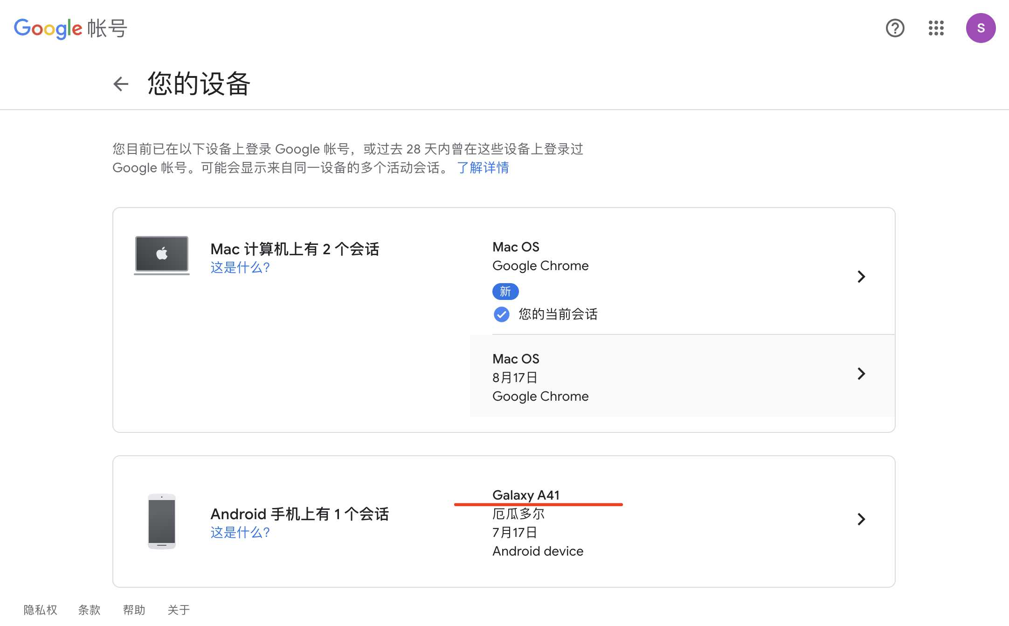
Task: Open 隐私权 footer link
Action: 41,610
